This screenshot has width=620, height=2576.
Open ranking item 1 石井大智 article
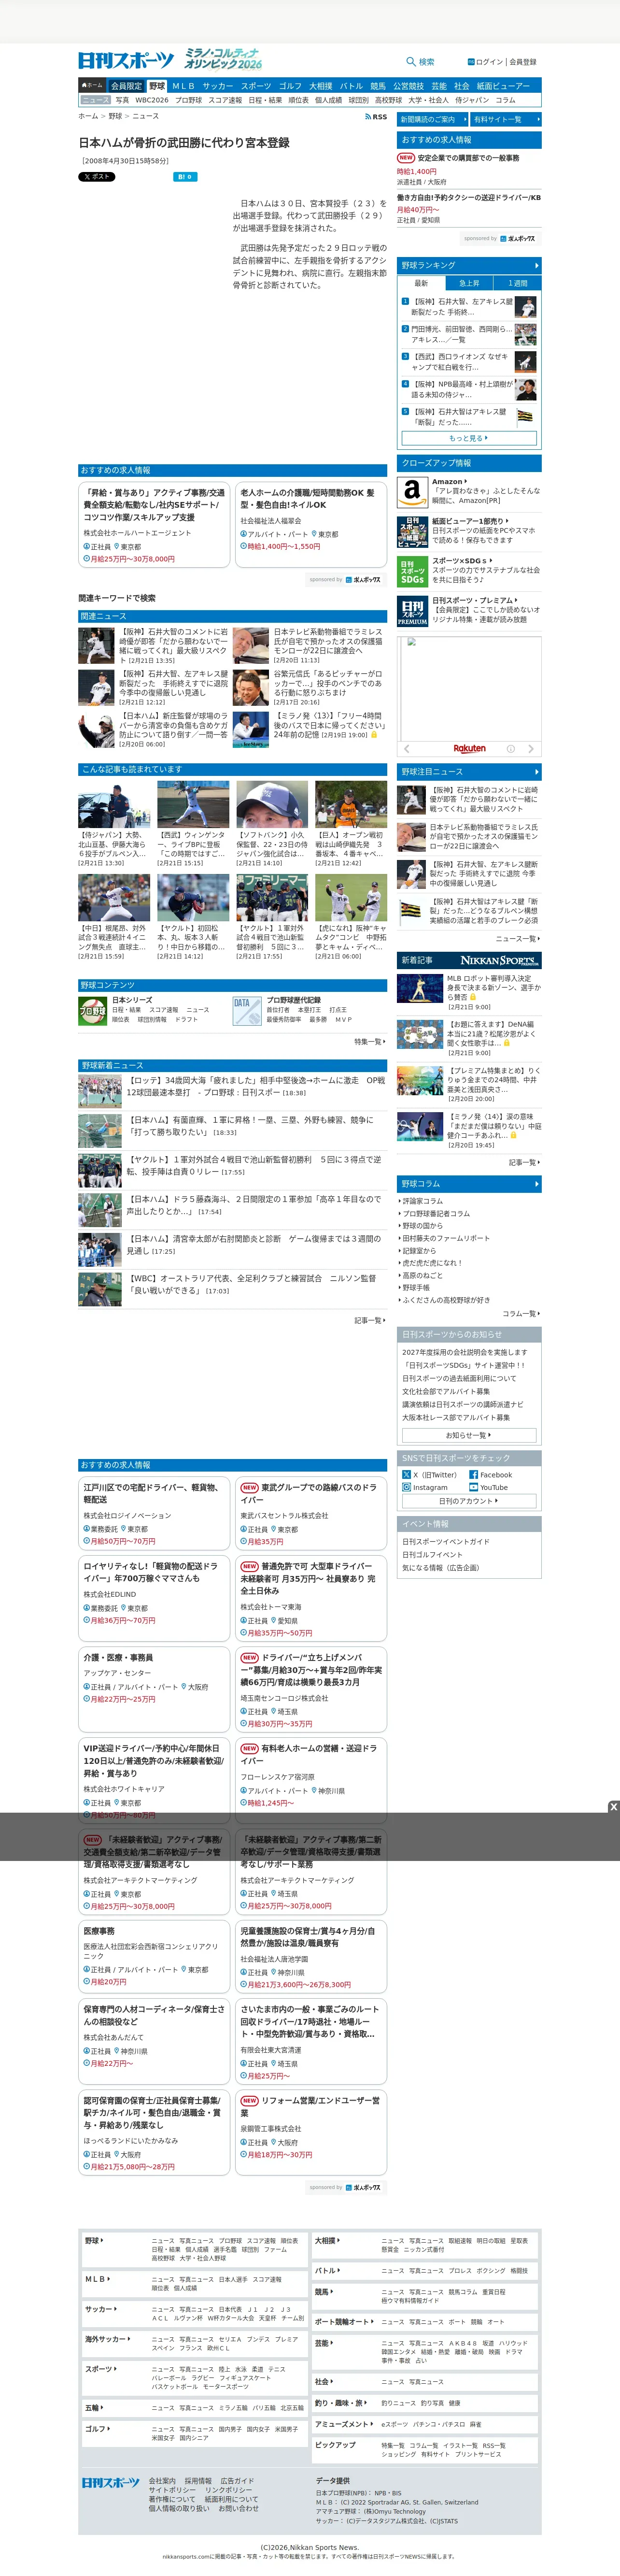[461, 306]
